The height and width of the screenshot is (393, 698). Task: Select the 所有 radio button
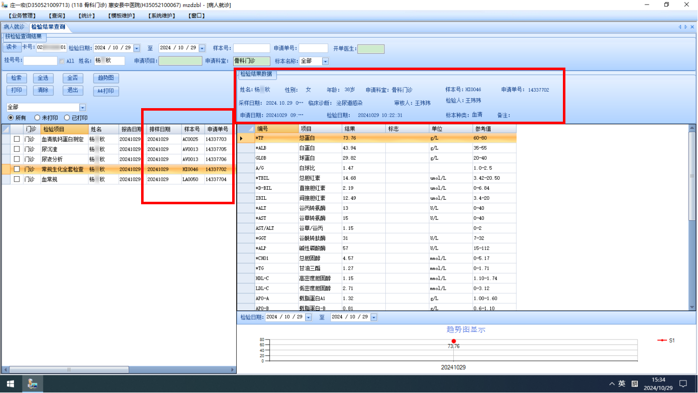pyautogui.click(x=11, y=118)
